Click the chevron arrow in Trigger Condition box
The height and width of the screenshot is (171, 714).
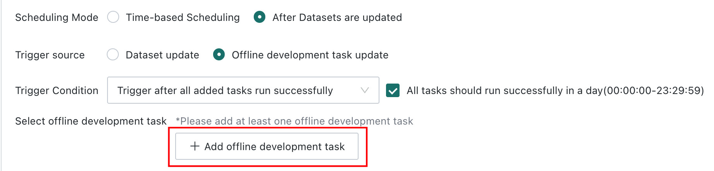click(x=364, y=90)
